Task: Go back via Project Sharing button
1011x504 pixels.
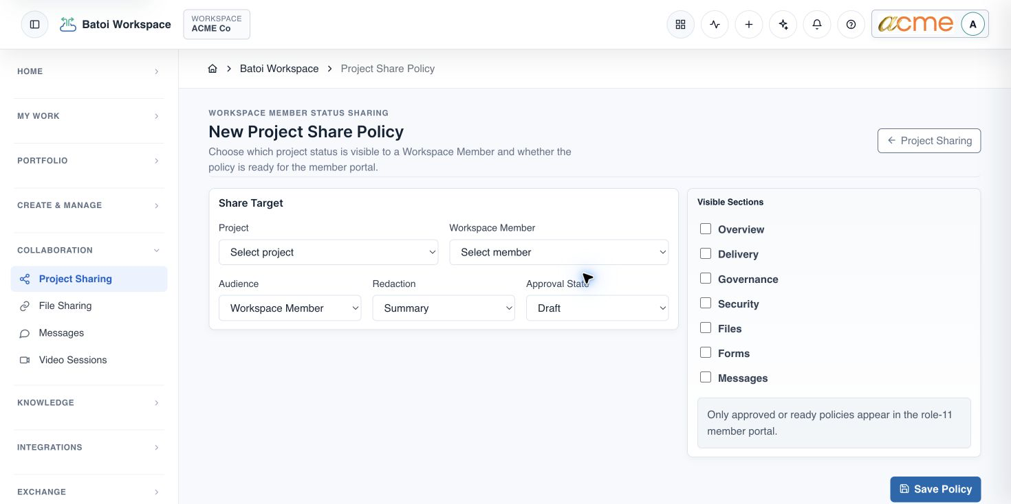Action: [x=929, y=141]
